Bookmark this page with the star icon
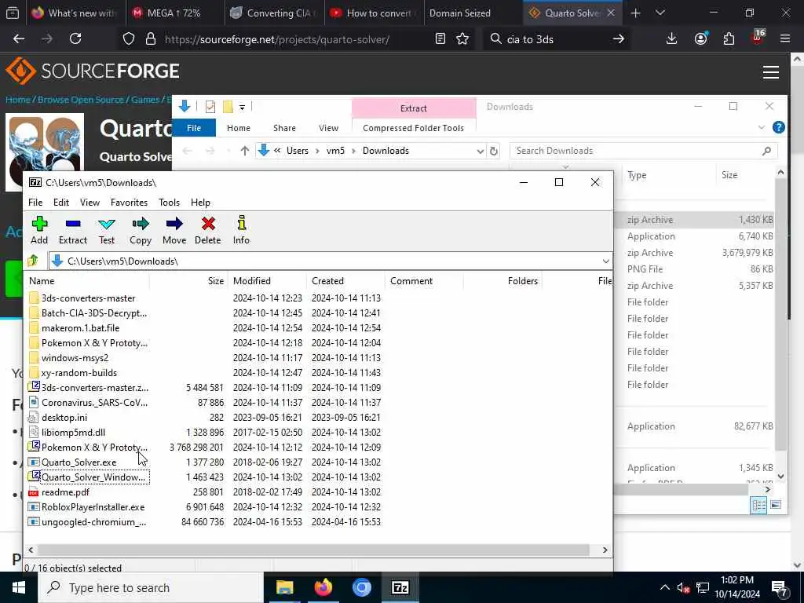 click(462, 38)
